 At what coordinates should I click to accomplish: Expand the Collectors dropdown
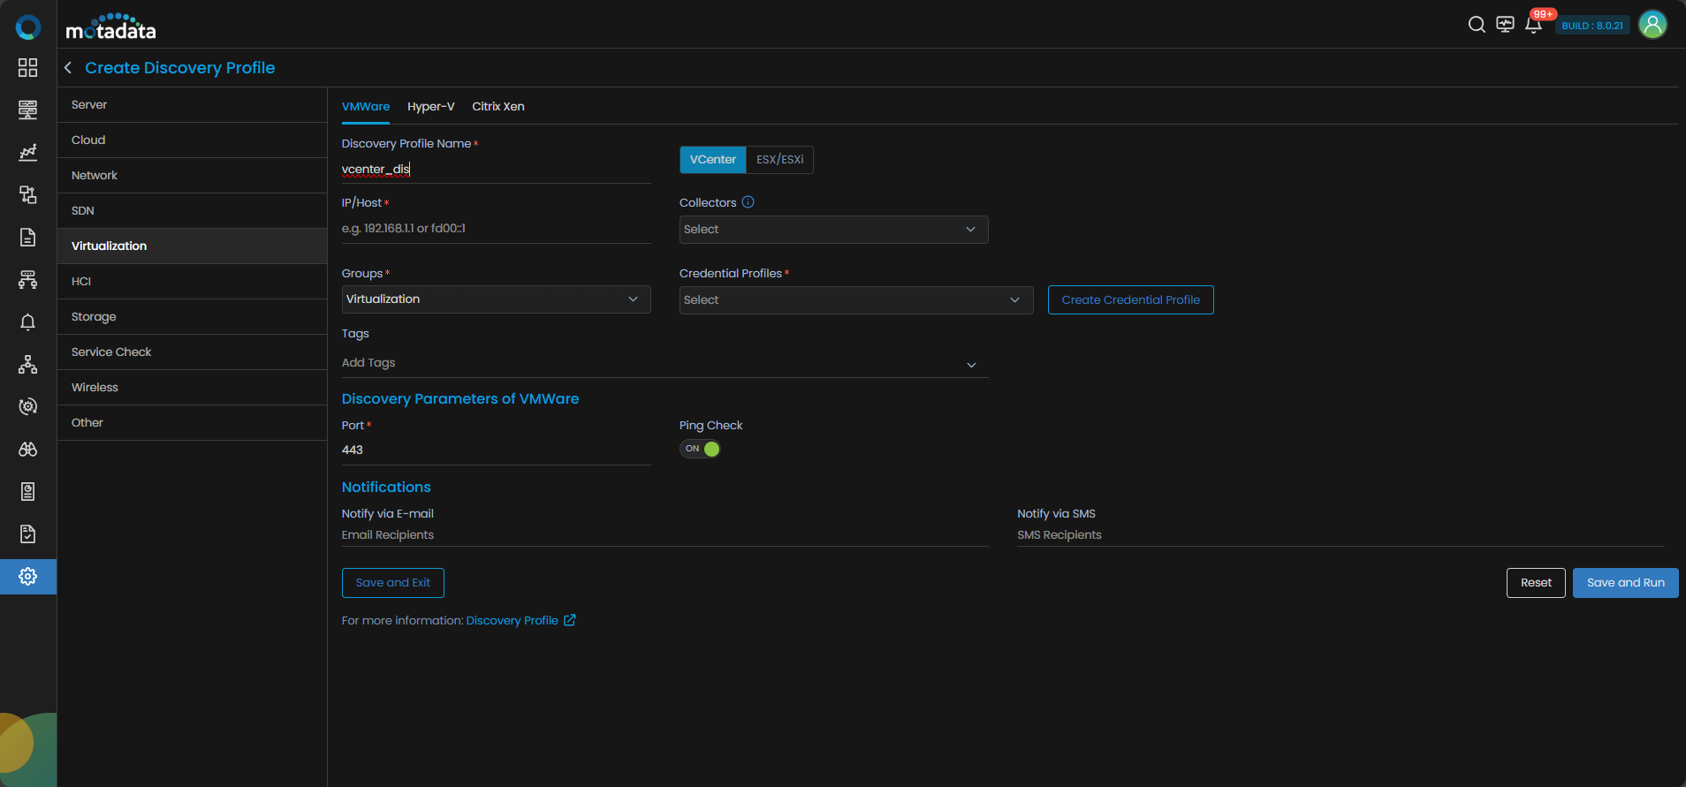833,230
